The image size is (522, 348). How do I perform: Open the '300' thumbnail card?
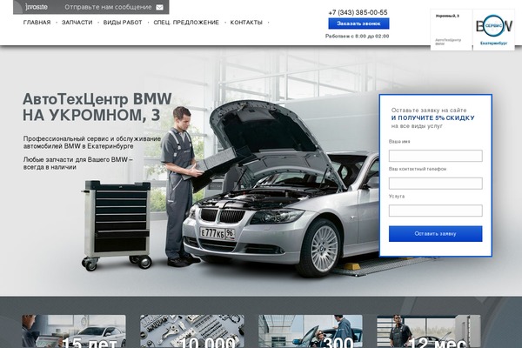click(311, 331)
